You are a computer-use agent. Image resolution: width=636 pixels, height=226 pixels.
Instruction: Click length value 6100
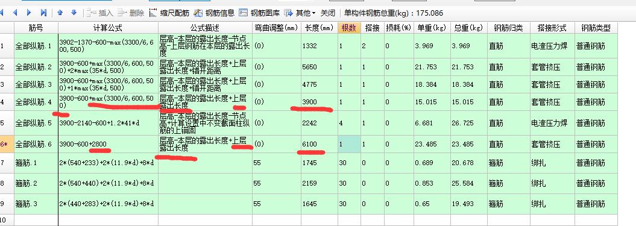[x=320, y=144]
